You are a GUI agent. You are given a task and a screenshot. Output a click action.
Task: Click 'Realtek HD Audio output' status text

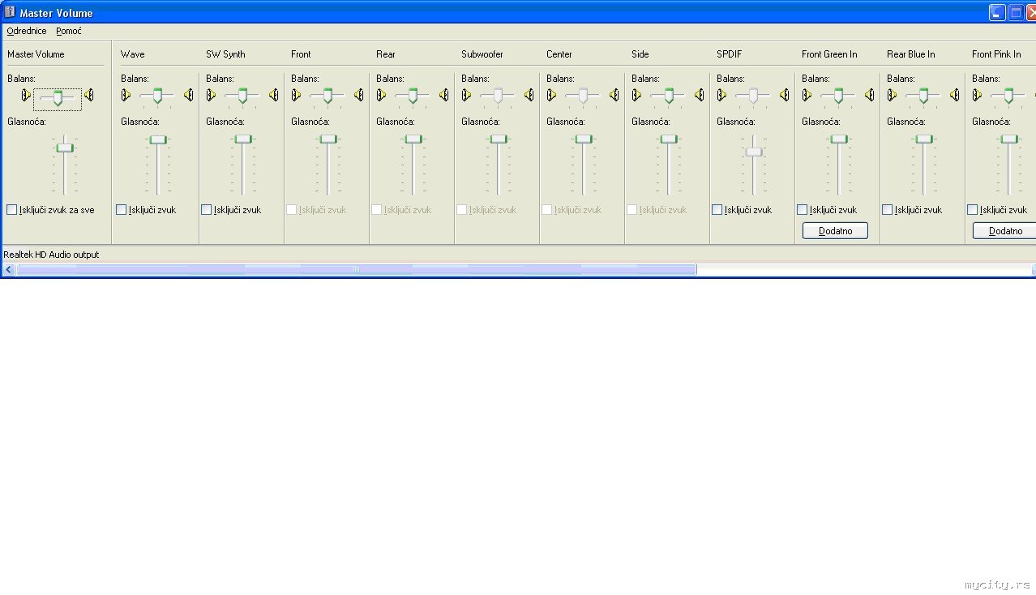51,255
